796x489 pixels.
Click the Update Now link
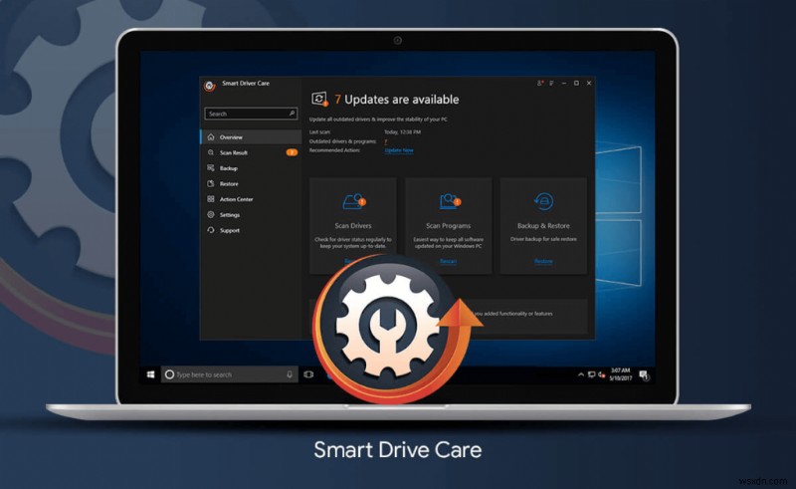point(399,150)
